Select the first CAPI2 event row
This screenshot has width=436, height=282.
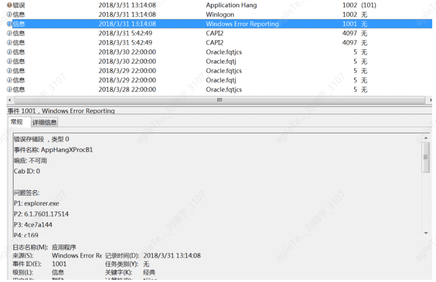coord(215,33)
